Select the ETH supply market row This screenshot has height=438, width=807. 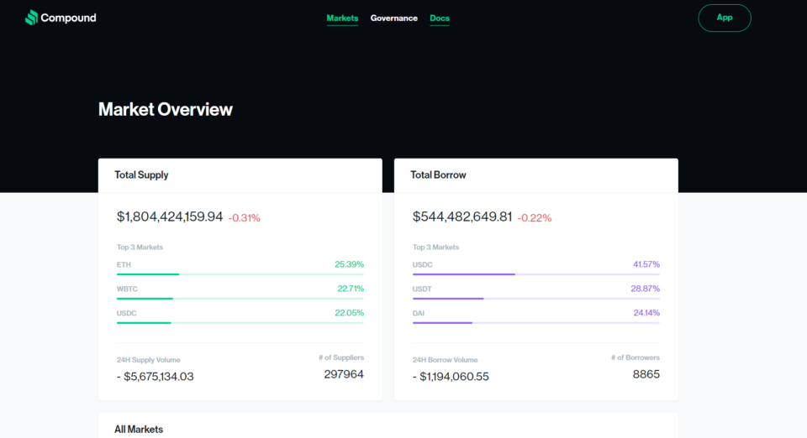click(240, 268)
